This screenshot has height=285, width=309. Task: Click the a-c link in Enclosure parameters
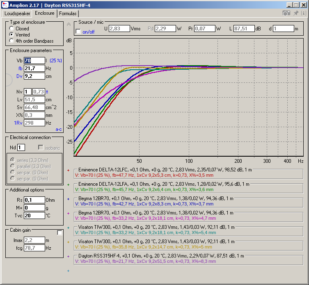pos(59,130)
